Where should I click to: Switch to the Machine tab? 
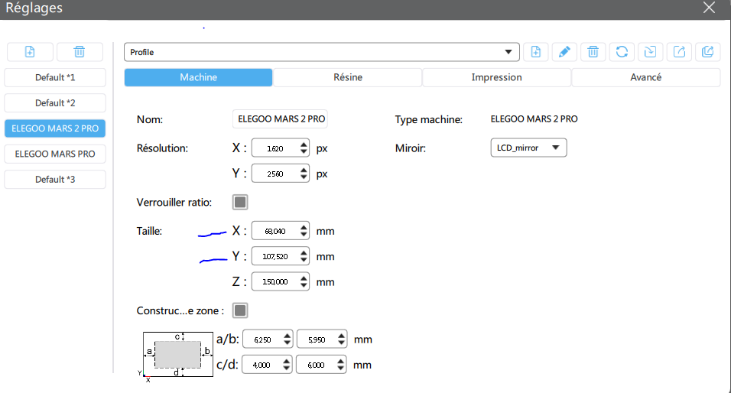(198, 77)
